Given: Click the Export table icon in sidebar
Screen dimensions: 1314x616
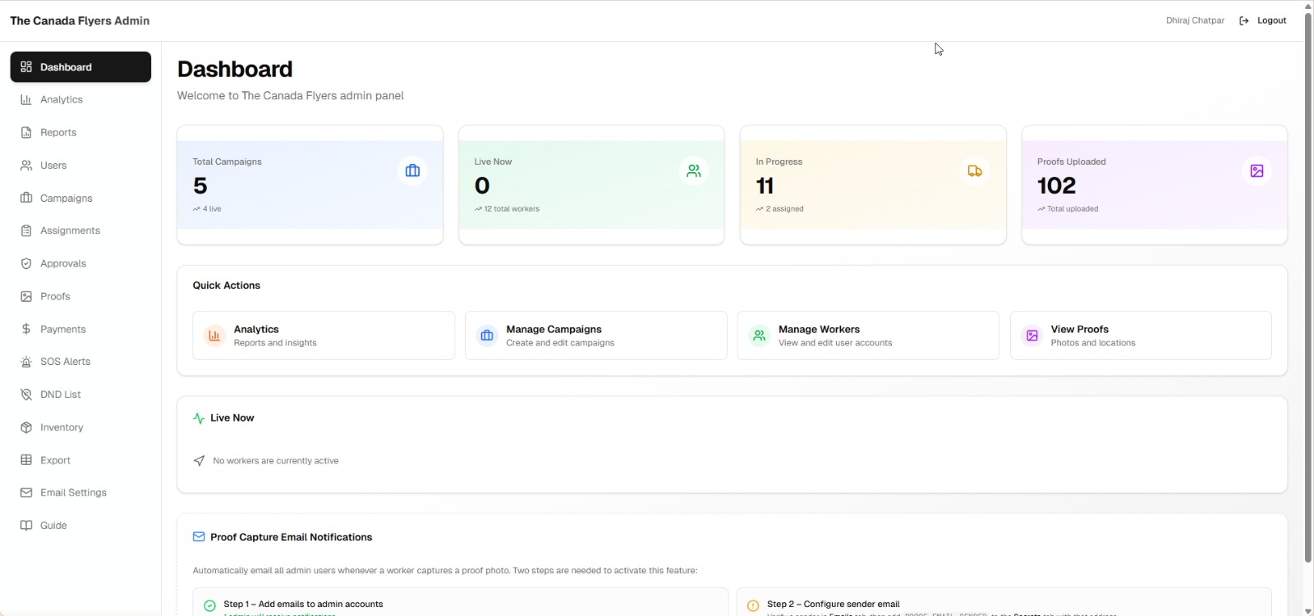Looking at the screenshot, I should [x=26, y=460].
